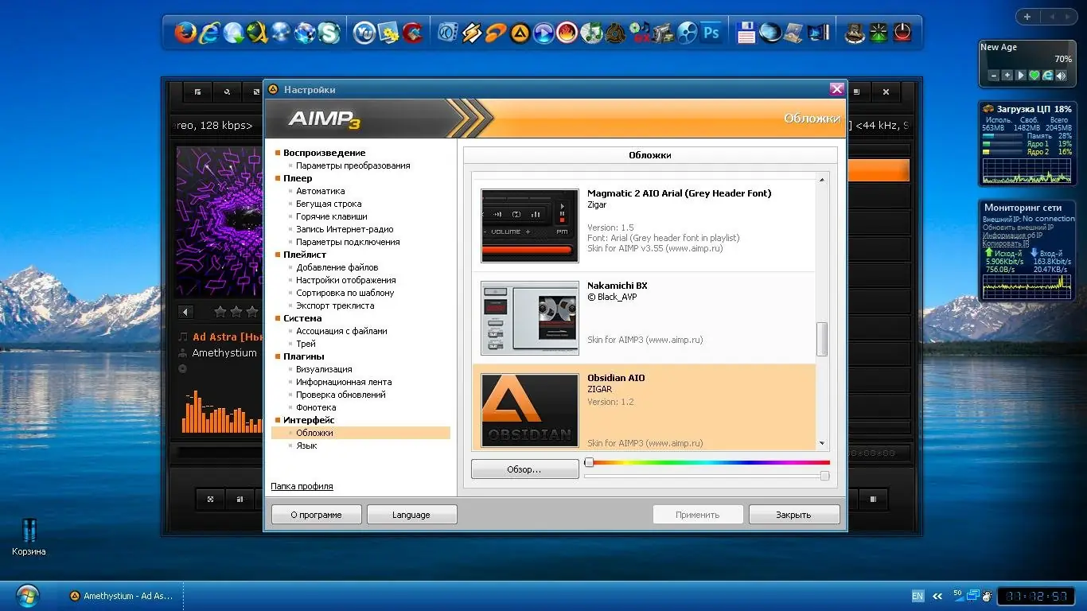Open the Папка профиля link
The image size is (1087, 611).
click(302, 486)
